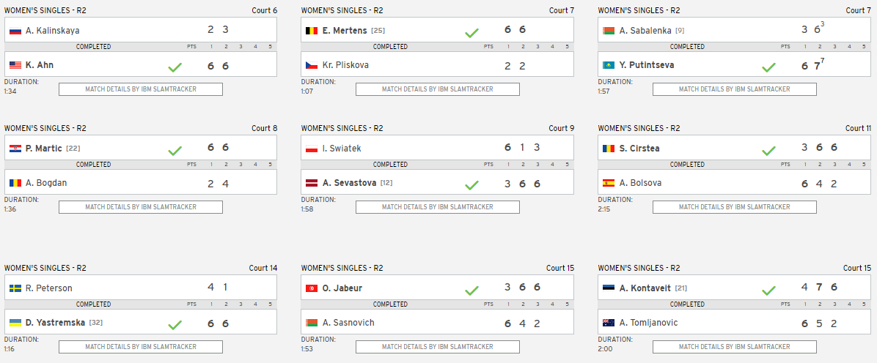Select player name A. Sasnovich
877x363 pixels.
346,323
